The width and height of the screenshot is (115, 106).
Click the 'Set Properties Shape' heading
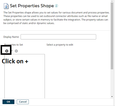point(32,6)
